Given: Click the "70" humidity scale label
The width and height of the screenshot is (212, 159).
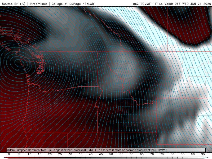Looking at the screenshot, I should point(152,154).
